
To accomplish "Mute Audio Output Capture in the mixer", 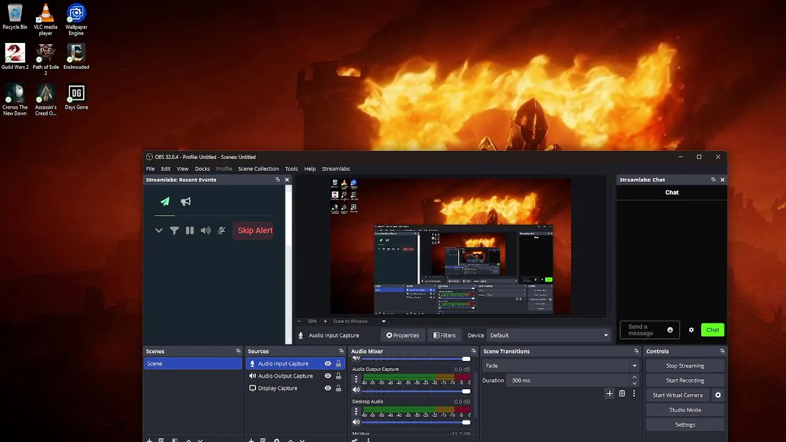I will pos(356,390).
